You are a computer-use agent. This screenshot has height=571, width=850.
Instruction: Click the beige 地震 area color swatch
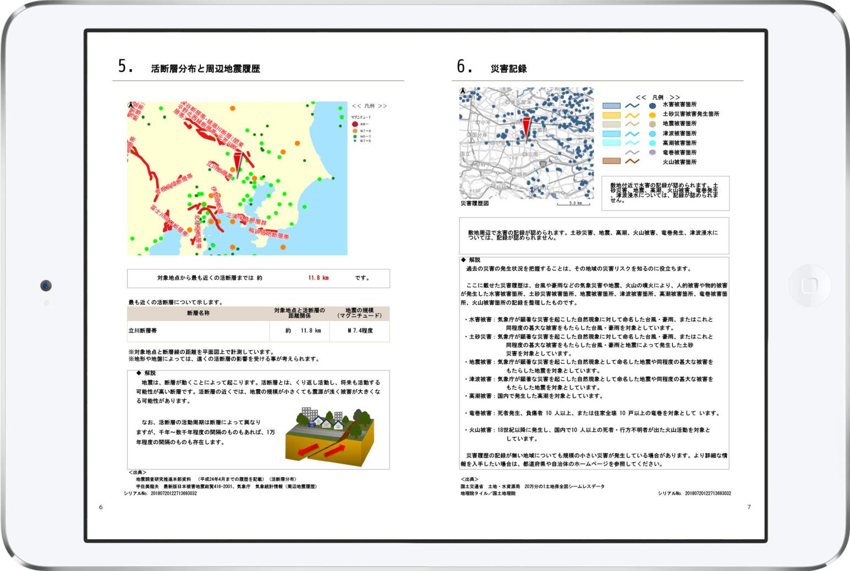tap(611, 124)
